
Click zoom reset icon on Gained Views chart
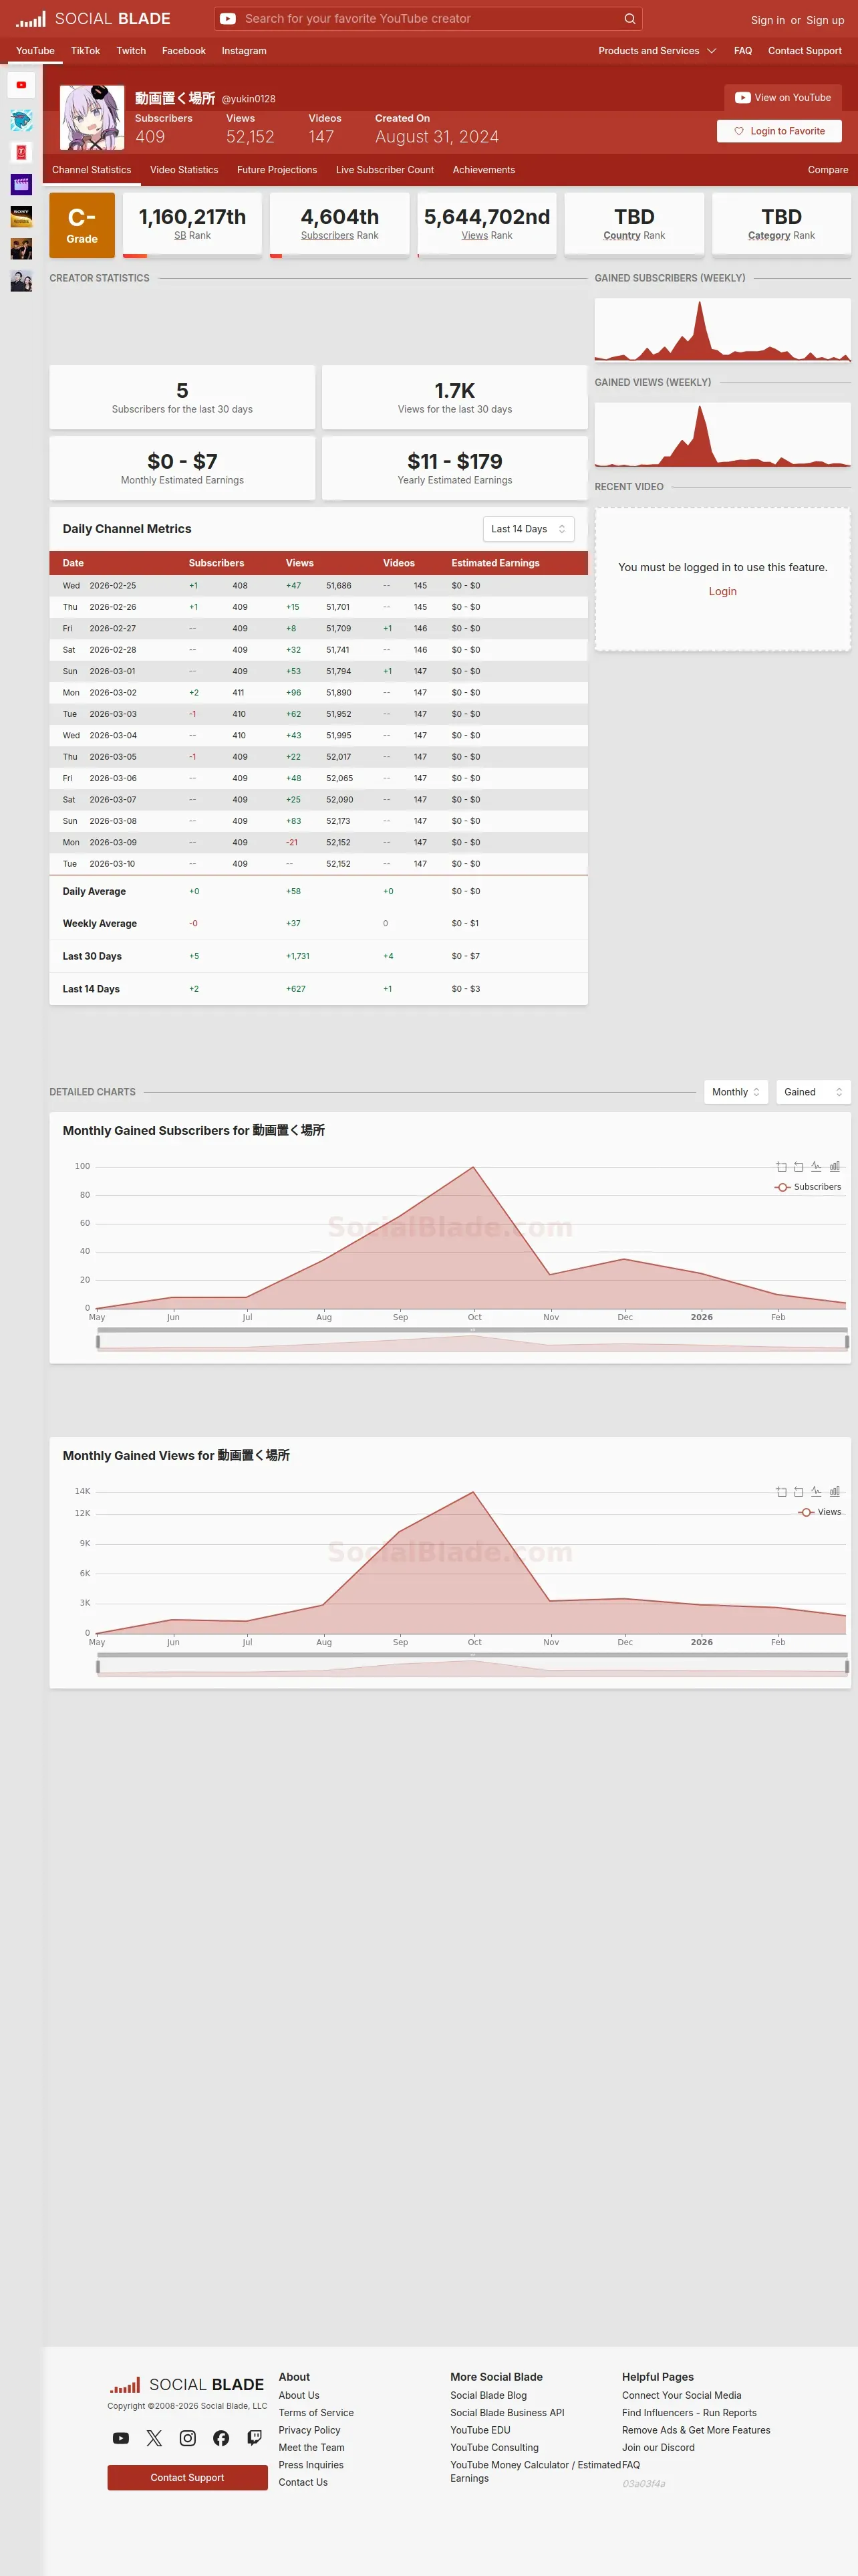click(x=798, y=1492)
